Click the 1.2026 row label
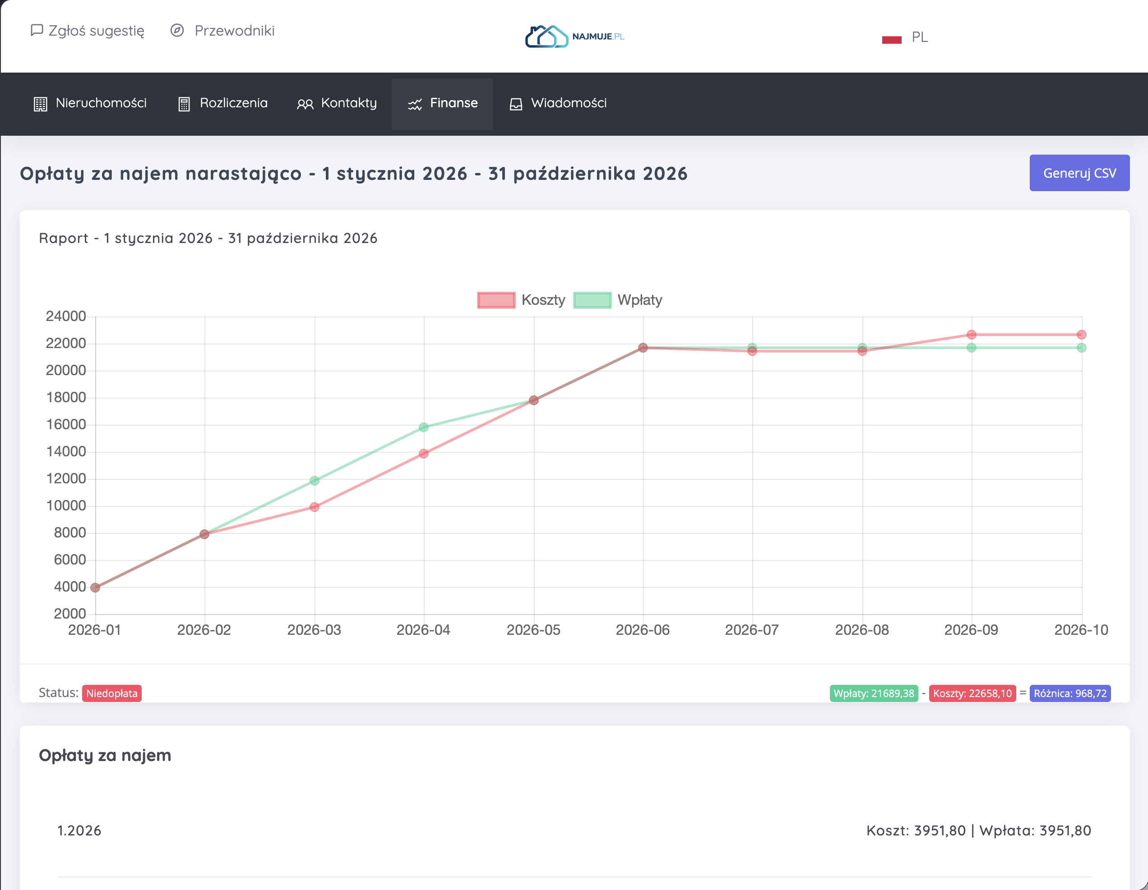1148x890 pixels. pyautogui.click(x=79, y=830)
